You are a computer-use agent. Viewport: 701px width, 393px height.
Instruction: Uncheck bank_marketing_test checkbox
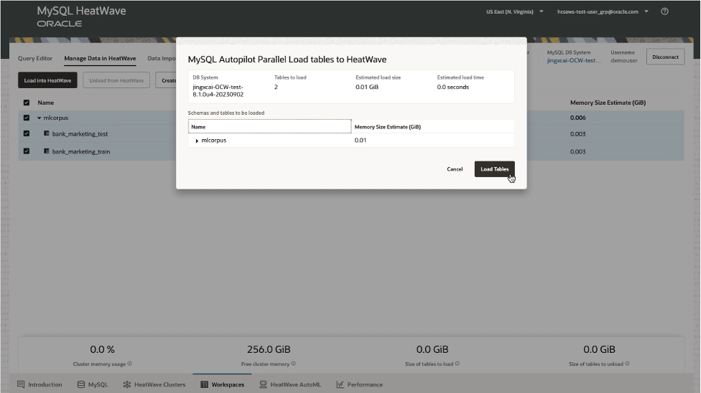click(x=27, y=133)
